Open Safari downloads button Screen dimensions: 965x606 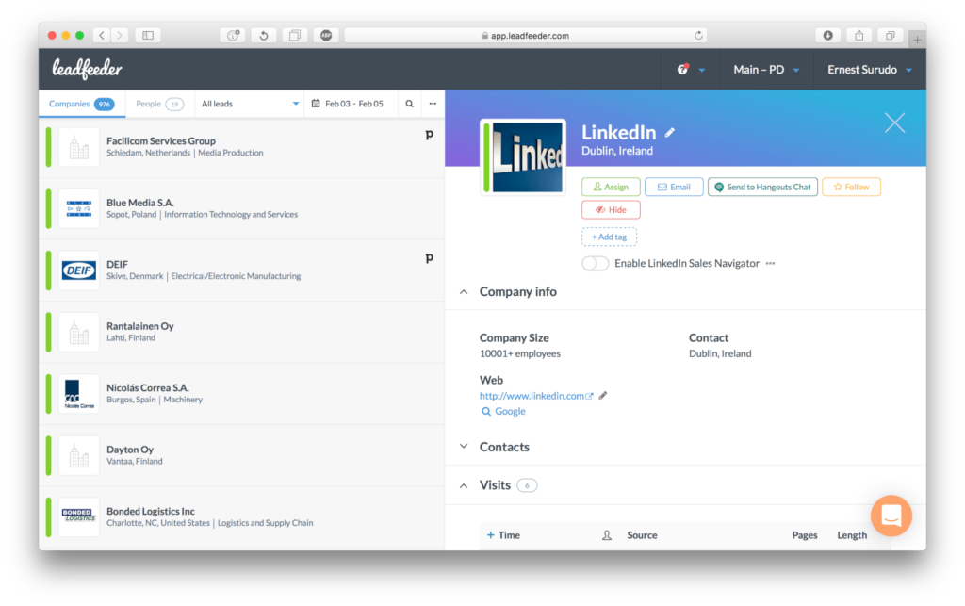point(828,35)
